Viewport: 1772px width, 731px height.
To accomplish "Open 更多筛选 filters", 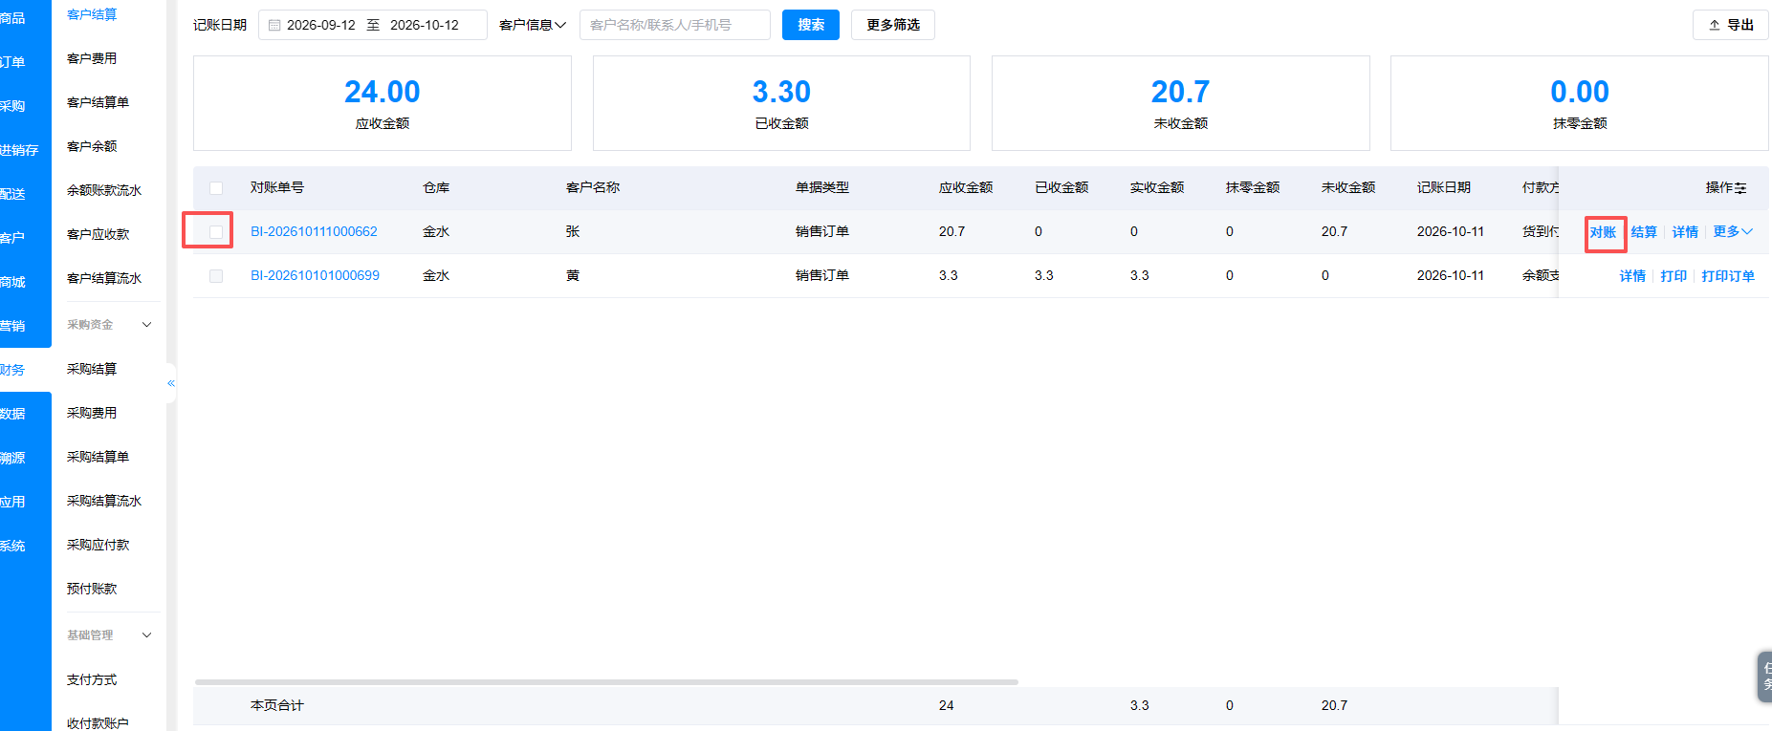I will 893,25.
